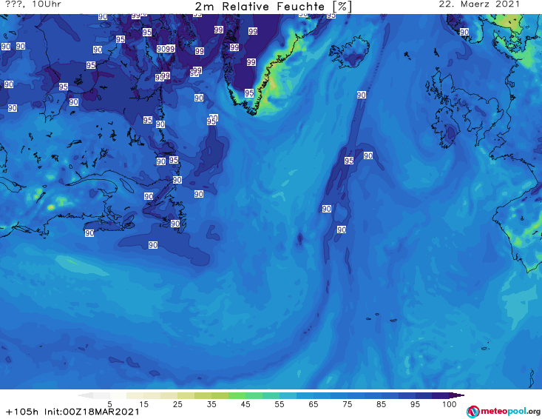This screenshot has height=419, width=542.
Task: Click the "22. Maerz 2021" date text
Action: click(x=479, y=4)
